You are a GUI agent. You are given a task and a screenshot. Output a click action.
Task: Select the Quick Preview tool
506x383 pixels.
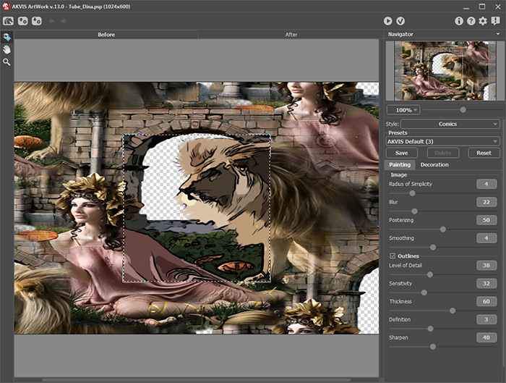click(x=7, y=37)
